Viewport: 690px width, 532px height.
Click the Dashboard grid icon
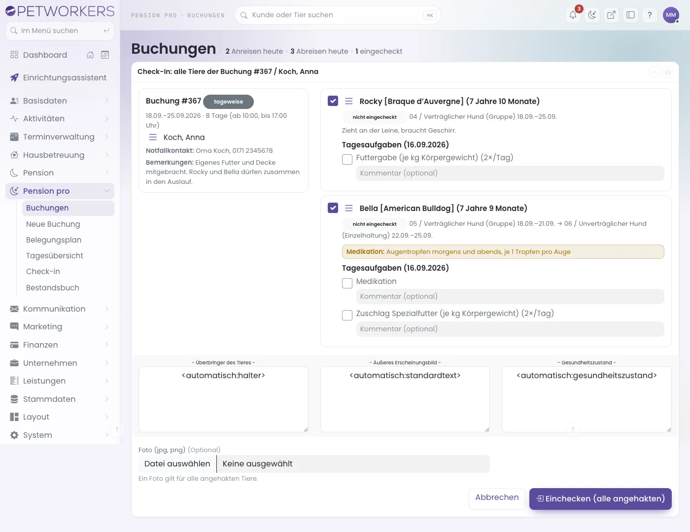point(14,55)
